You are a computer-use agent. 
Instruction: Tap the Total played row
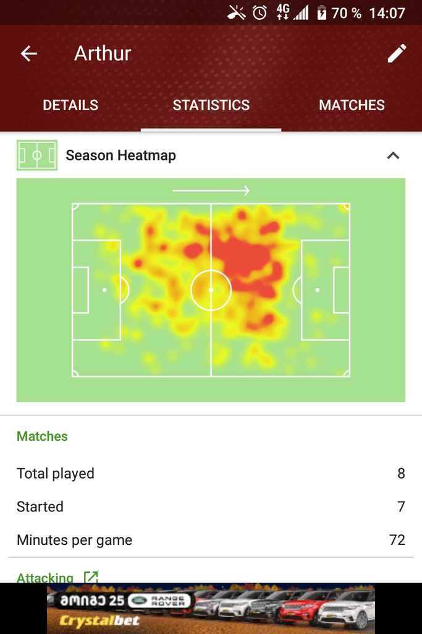click(211, 474)
